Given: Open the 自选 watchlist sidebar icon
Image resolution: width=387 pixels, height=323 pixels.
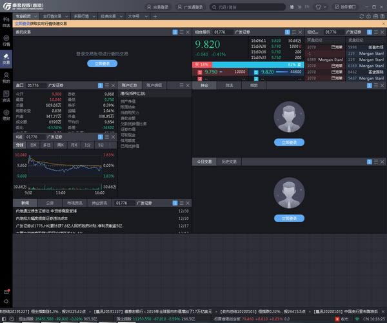Looking at the screenshot, I should click(x=6, y=22).
